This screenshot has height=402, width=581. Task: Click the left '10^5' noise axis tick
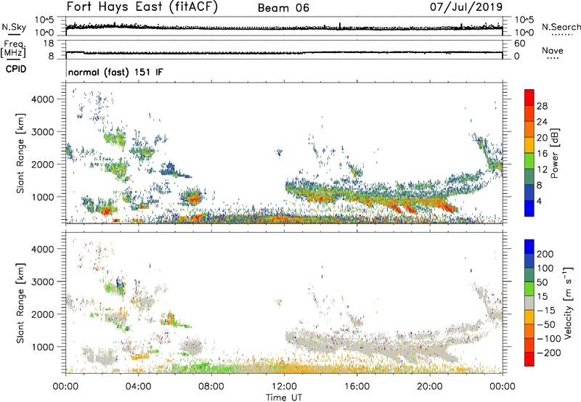tap(44, 20)
